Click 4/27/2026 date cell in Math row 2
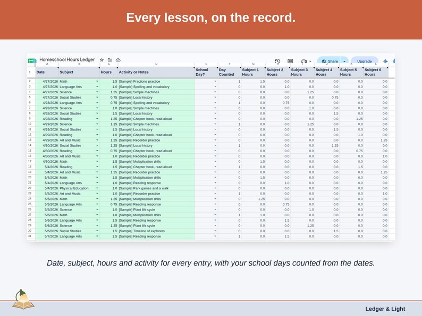Image resolution: width=422 pixels, height=316 pixels. pos(47,81)
